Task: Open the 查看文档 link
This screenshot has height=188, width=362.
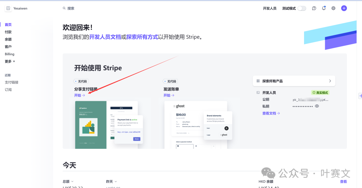Action: 271,113
